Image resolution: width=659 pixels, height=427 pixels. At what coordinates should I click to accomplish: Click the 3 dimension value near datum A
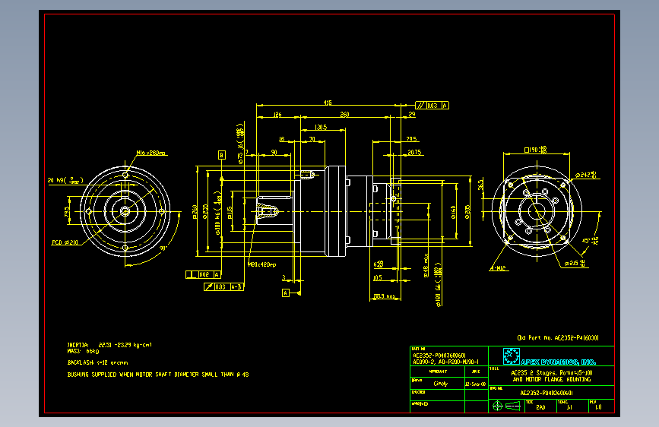tap(284, 278)
